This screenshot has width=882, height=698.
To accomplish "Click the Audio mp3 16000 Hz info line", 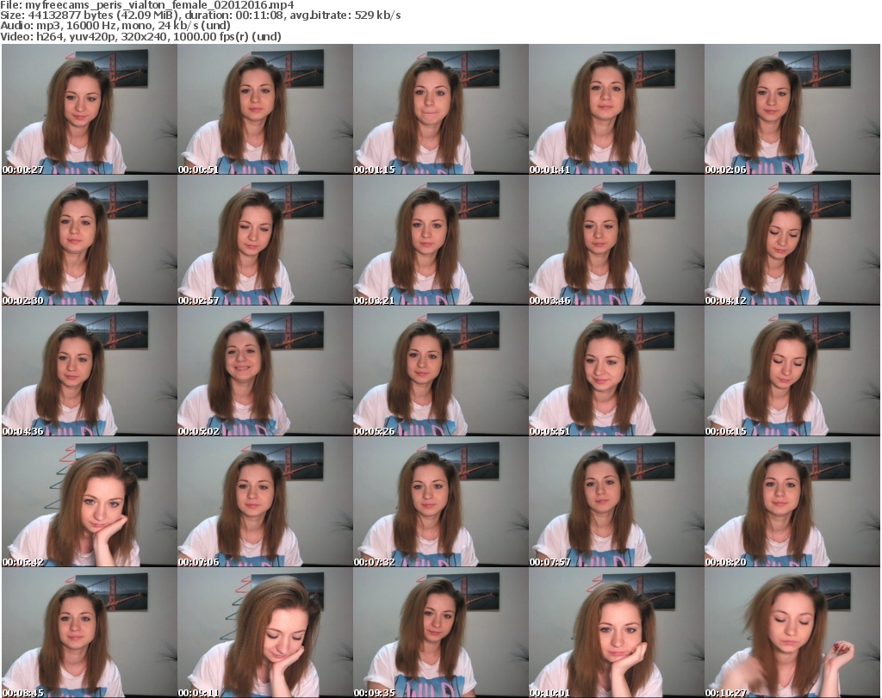I will tap(115, 26).
